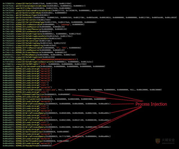Click the user32!FillRect call line
This screenshot has width=179, height=149.
(x=37, y=8)
